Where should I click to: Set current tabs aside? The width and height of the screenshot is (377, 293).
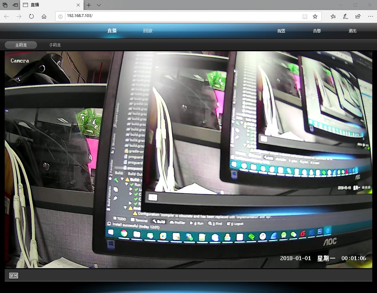click(15, 5)
